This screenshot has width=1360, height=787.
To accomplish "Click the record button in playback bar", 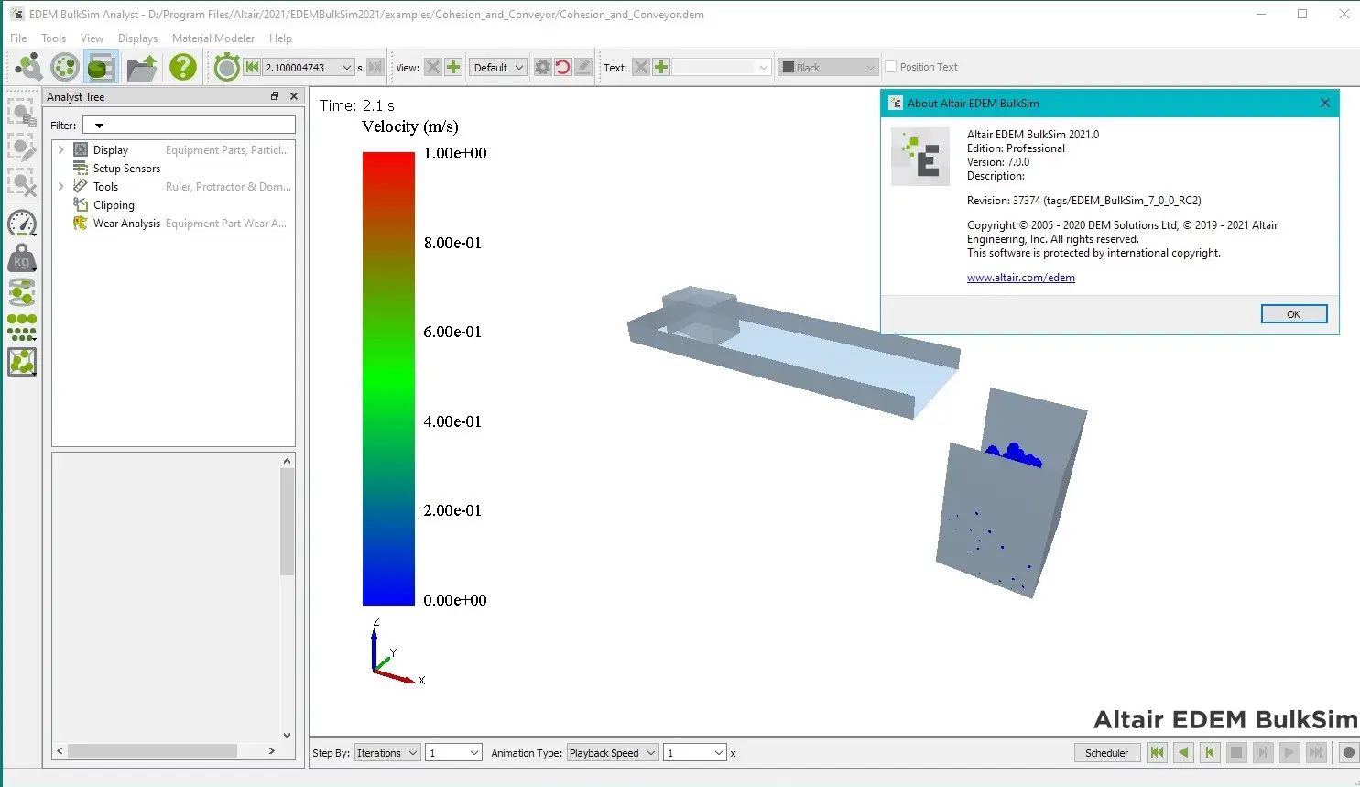I will click(x=1348, y=753).
